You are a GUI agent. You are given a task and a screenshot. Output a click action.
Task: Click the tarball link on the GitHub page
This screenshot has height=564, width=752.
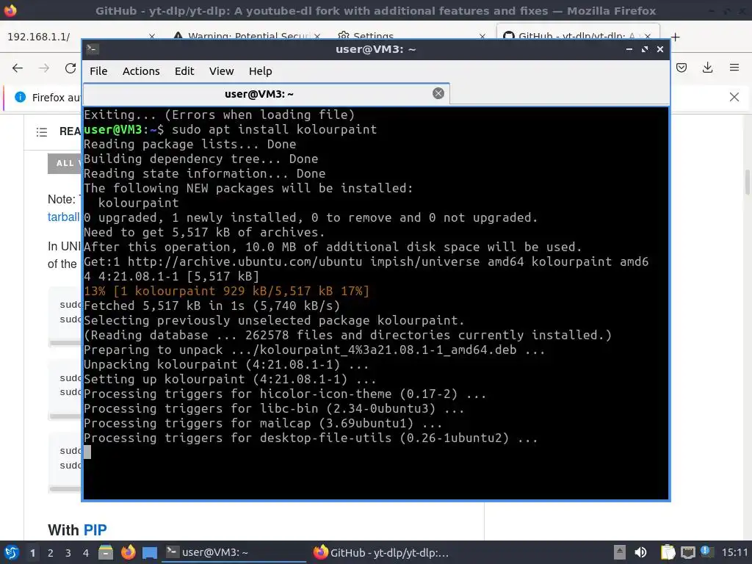pos(63,217)
